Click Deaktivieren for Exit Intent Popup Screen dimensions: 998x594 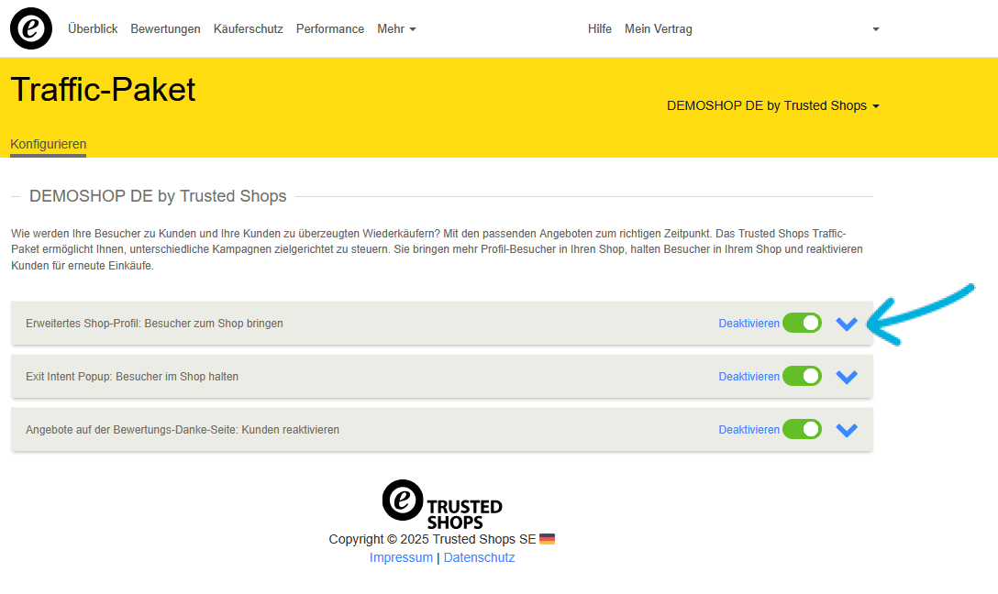coord(749,377)
